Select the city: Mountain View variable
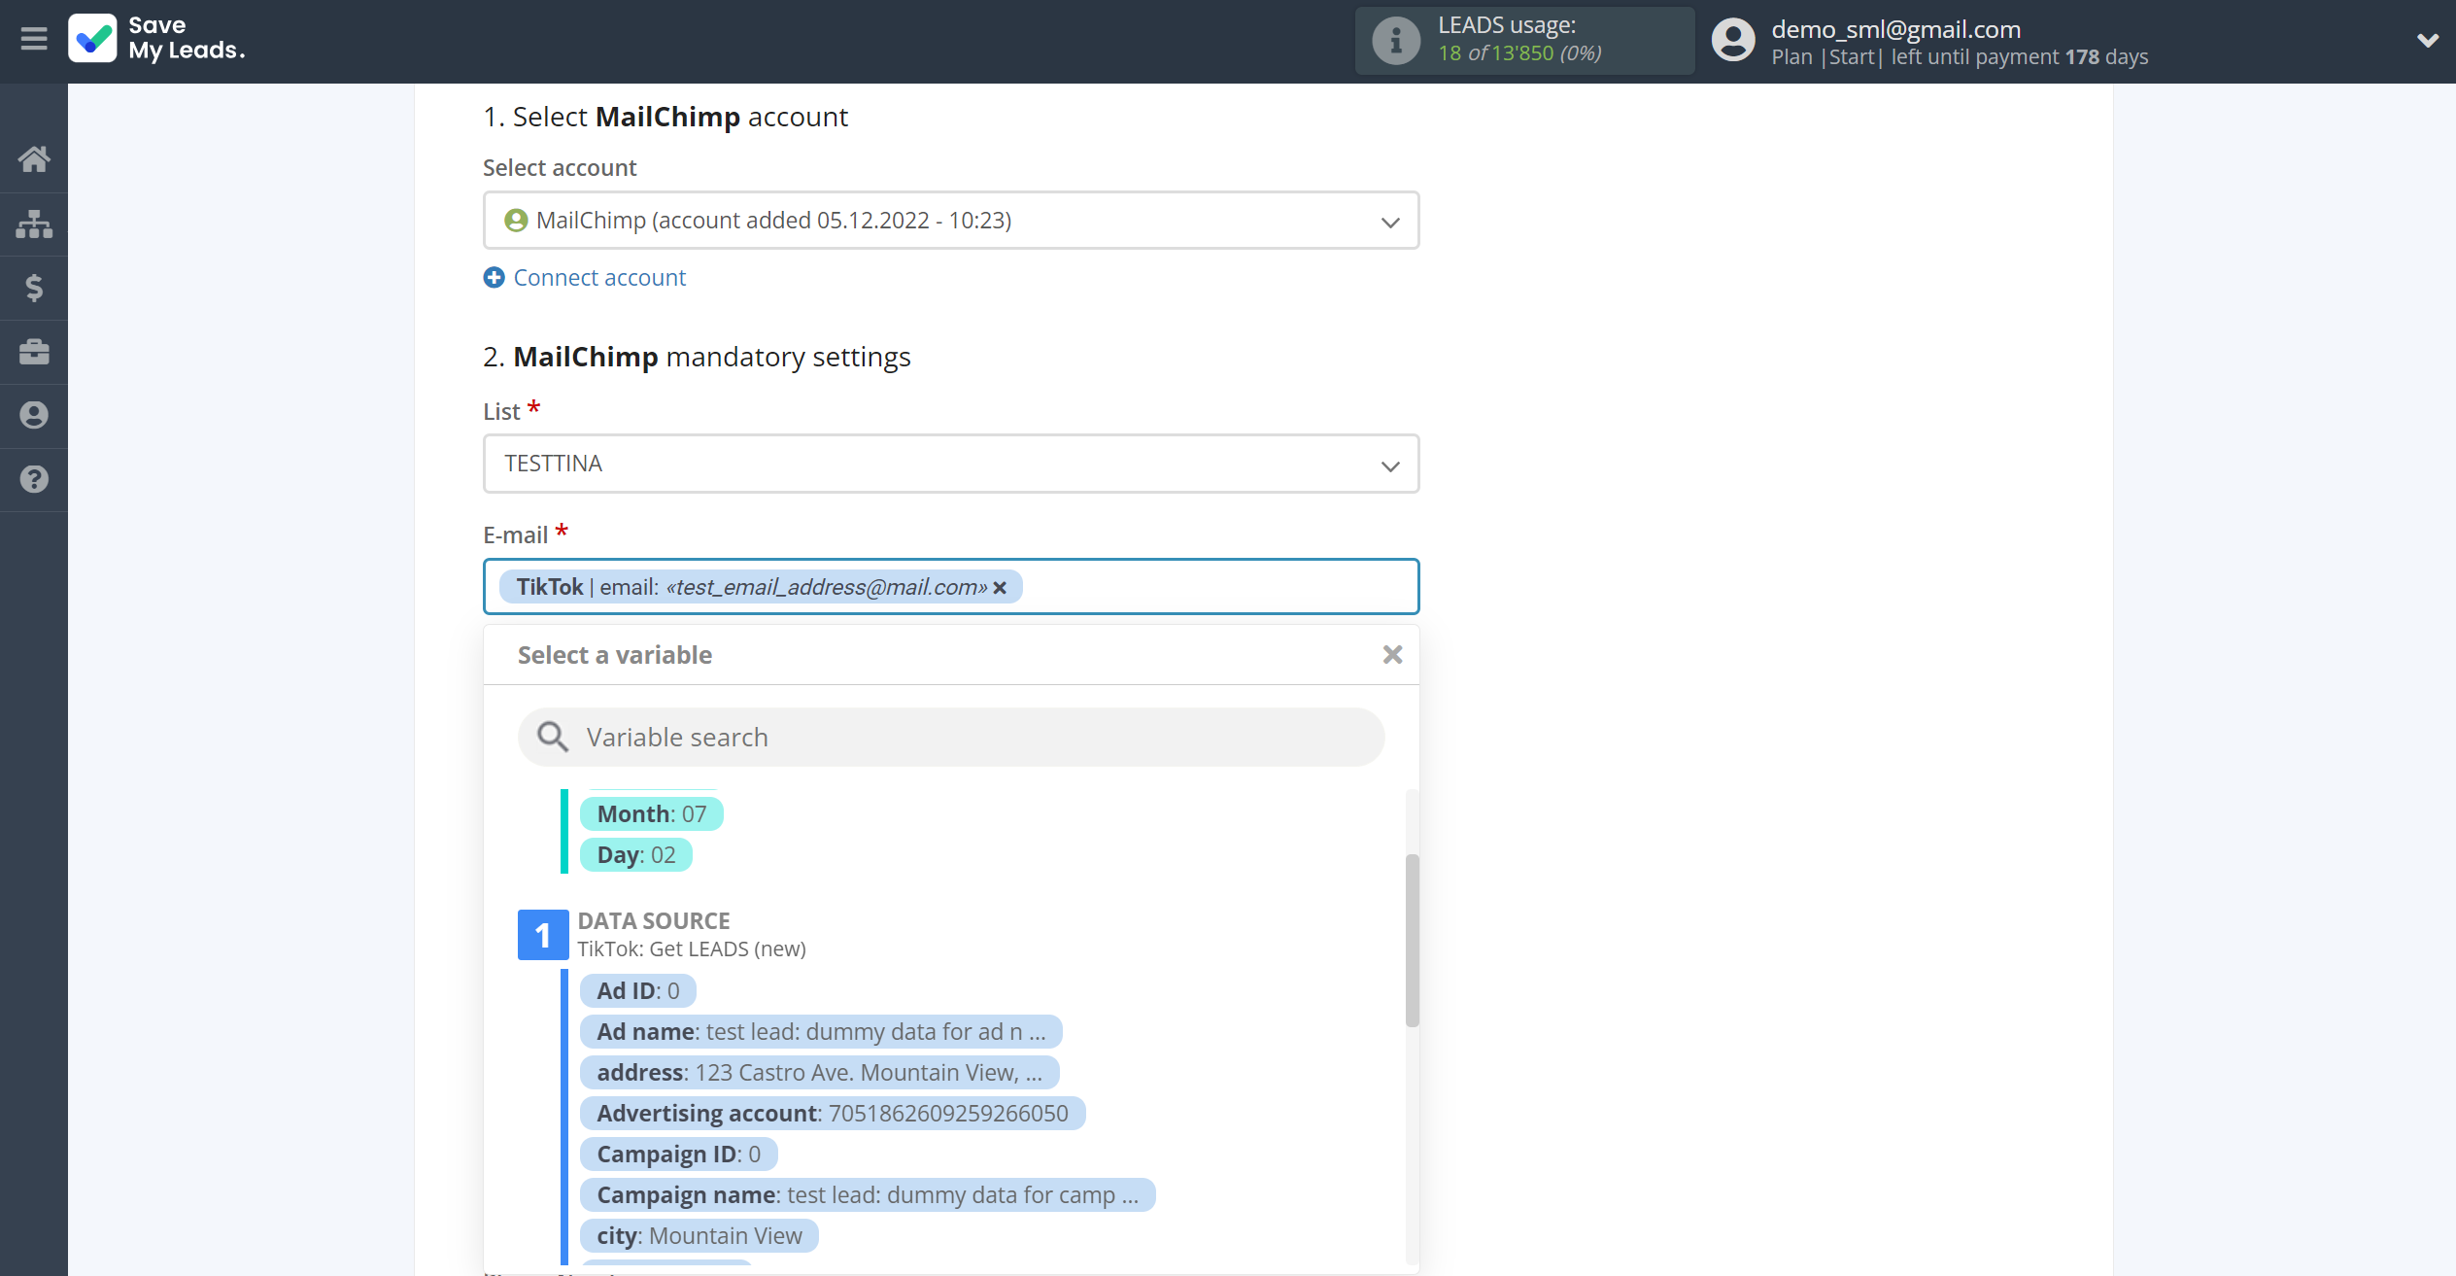The height and width of the screenshot is (1276, 2456). click(699, 1236)
